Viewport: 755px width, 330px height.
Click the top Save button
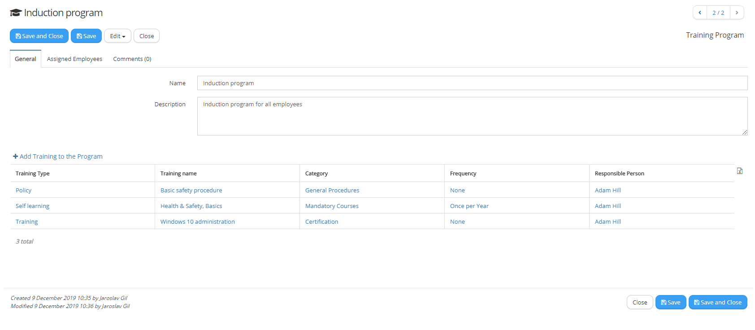tap(86, 36)
